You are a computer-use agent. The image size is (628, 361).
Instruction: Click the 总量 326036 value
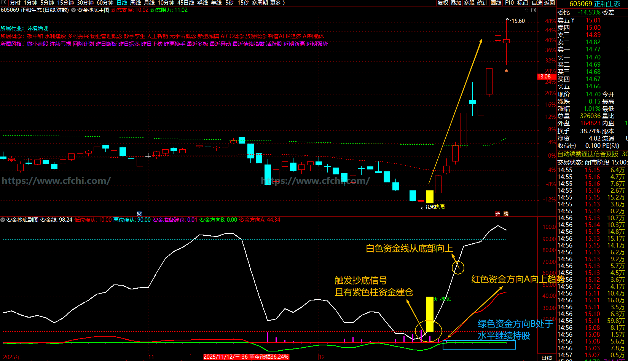click(x=590, y=116)
